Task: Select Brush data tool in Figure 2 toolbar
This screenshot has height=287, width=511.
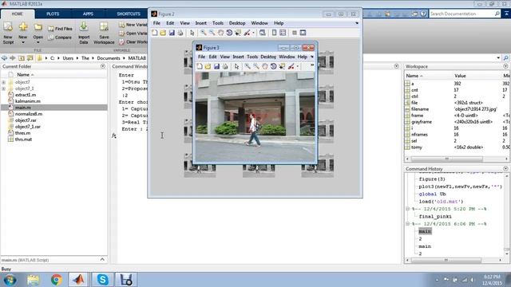Action: coord(247,33)
